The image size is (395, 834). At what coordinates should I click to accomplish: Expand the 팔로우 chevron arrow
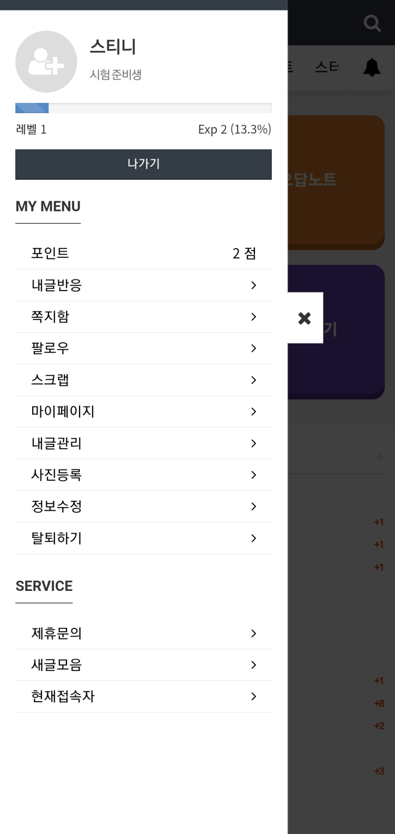pyautogui.click(x=254, y=348)
